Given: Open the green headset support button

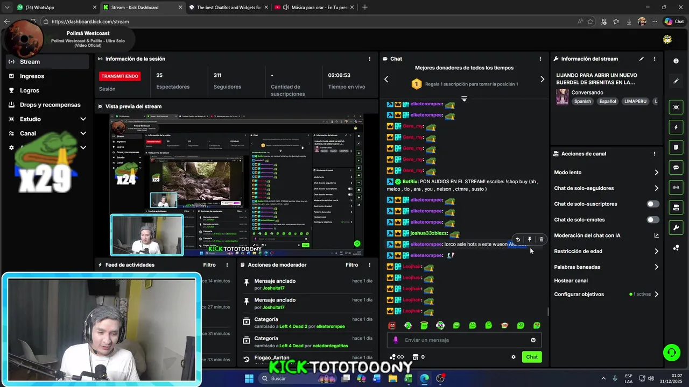Looking at the screenshot, I should 671,353.
